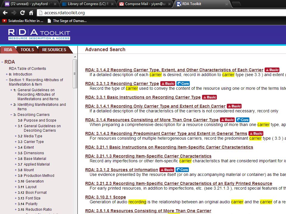Click the Core badge beside RDA 3.1.4

click(x=243, y=120)
